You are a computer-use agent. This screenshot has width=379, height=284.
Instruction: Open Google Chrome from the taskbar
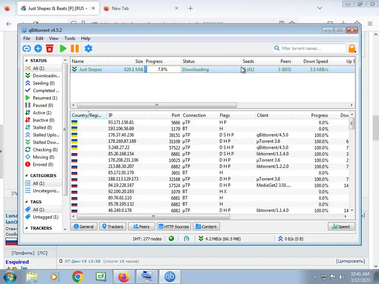(78, 277)
